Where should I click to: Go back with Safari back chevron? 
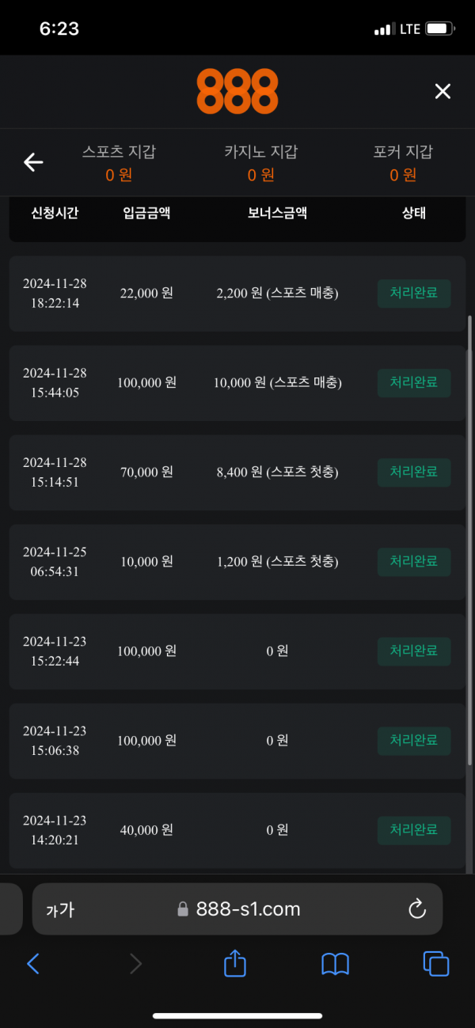click(x=33, y=963)
